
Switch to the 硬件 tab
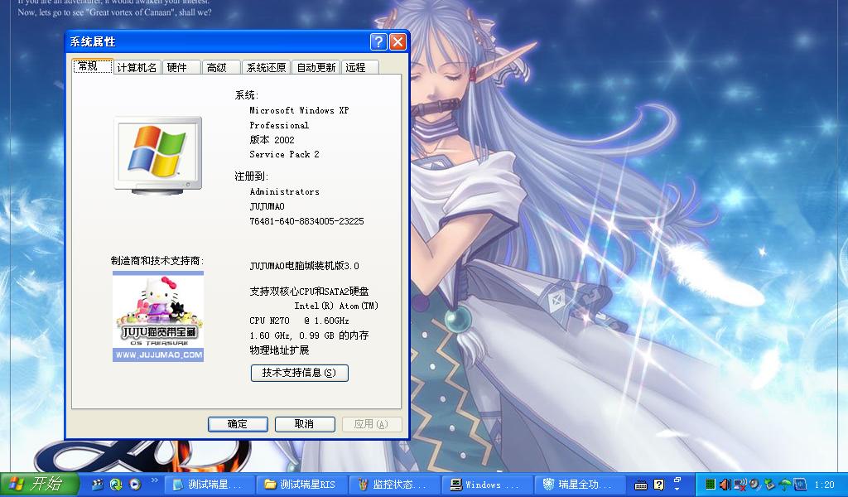tap(181, 68)
